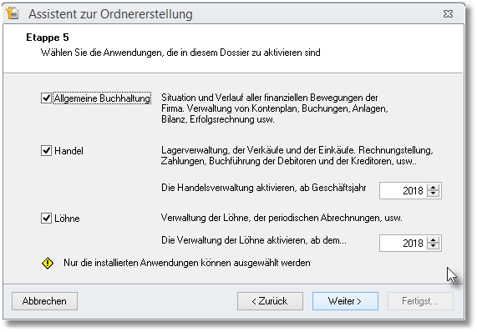Close the Assistent zur Ordnererstellung dialog
477x332 pixels.
(x=448, y=13)
